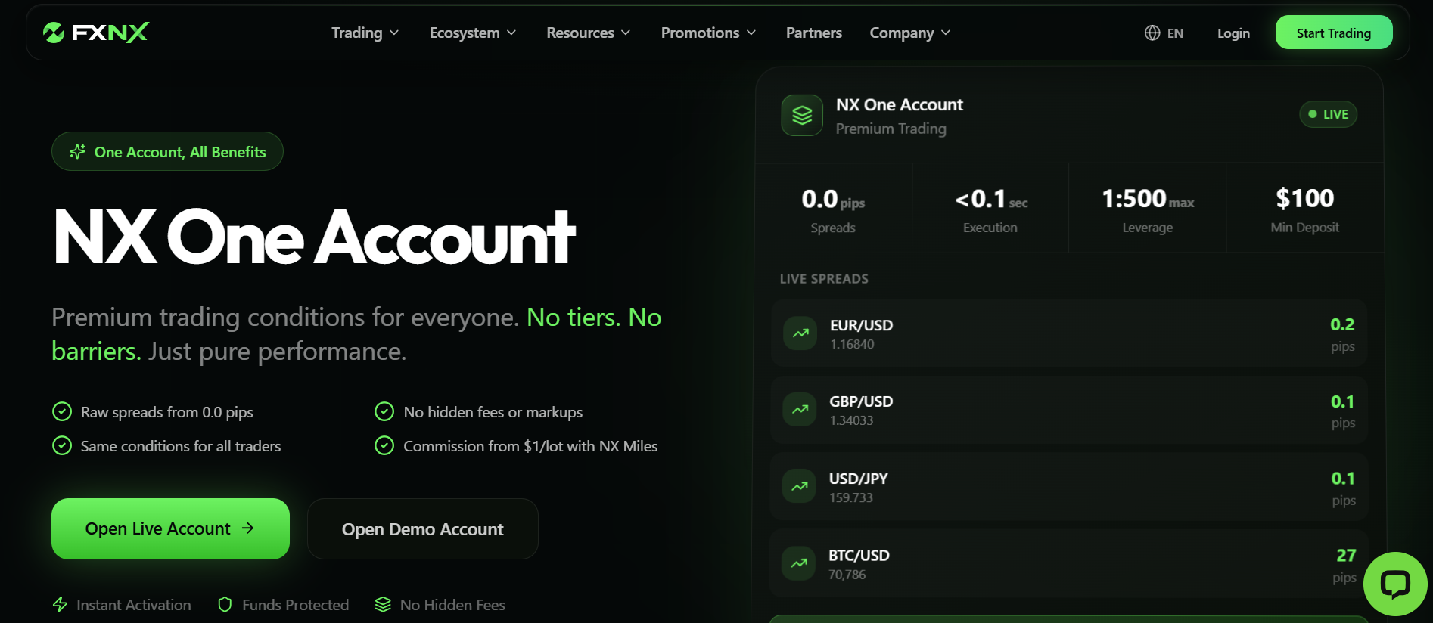
Task: Select the GBP/USD spread row
Action: coord(1069,410)
